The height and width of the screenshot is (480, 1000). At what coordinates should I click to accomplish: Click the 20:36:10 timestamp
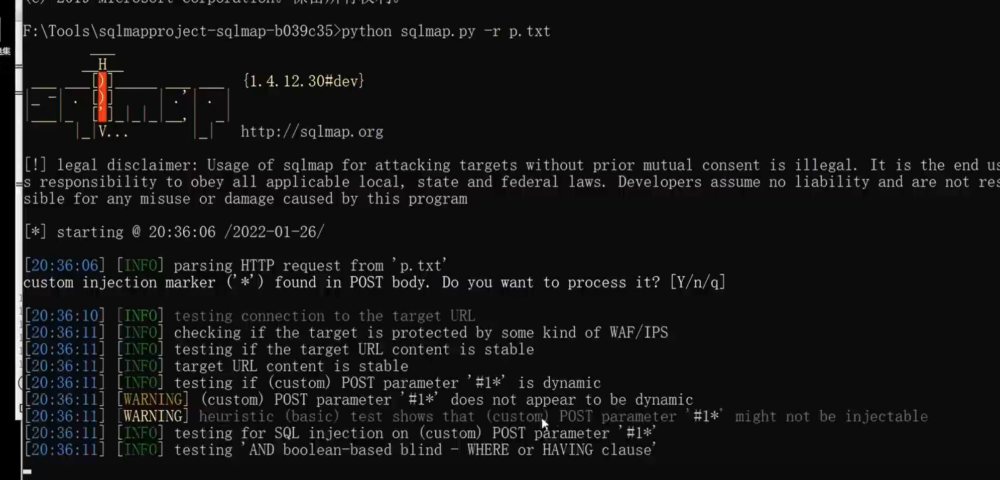(x=65, y=316)
